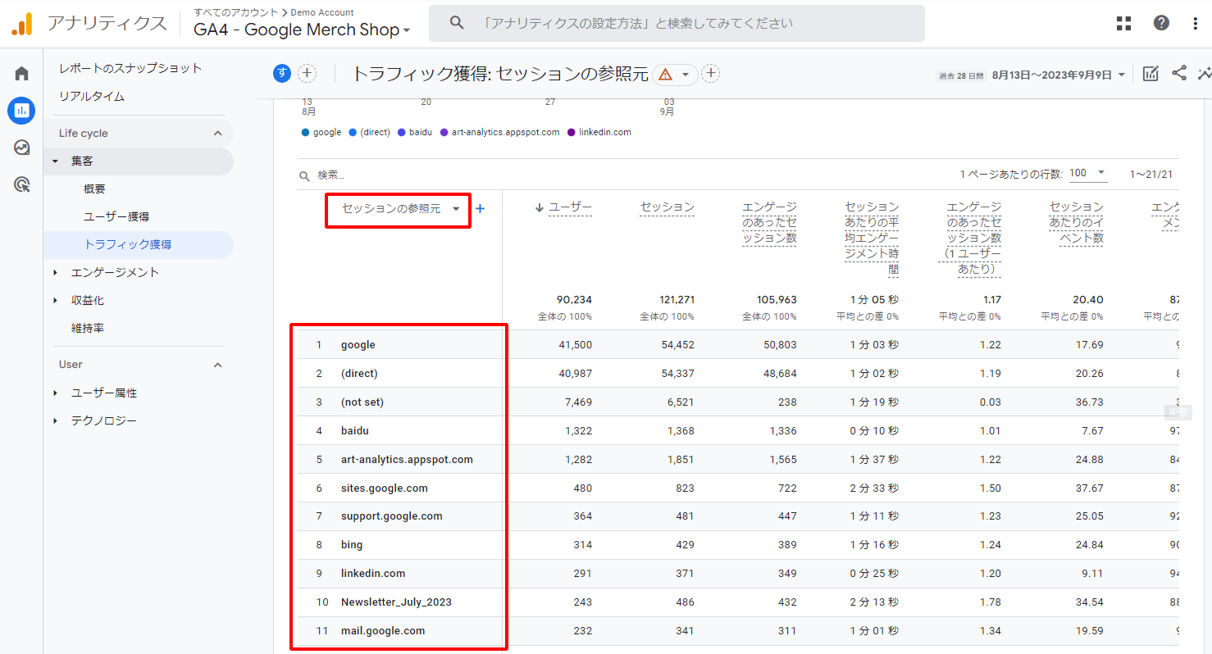Sort by ユーザー column header
The height and width of the screenshot is (654, 1212).
(x=570, y=208)
